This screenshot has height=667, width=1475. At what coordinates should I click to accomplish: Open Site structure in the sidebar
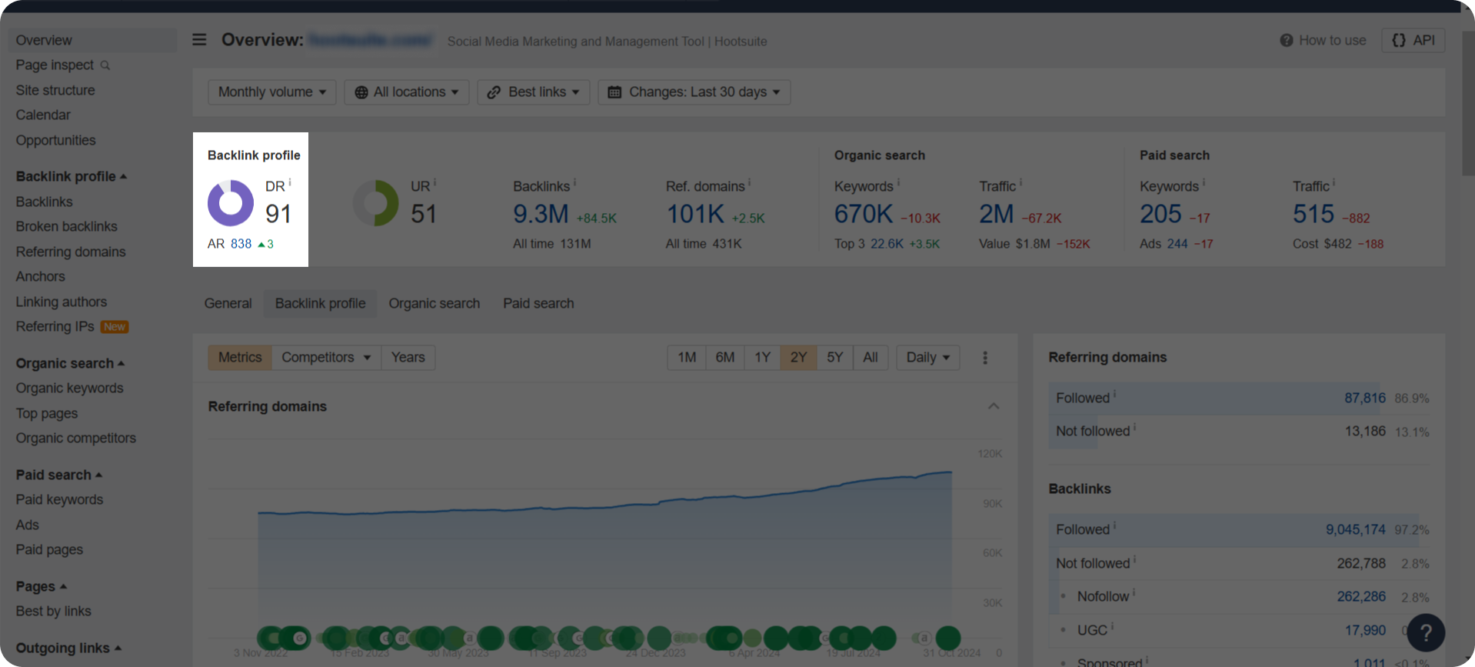pyautogui.click(x=55, y=91)
